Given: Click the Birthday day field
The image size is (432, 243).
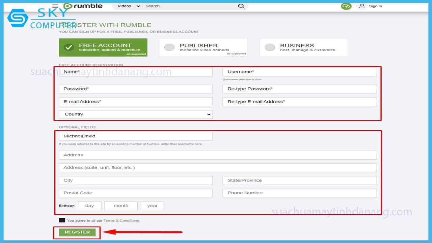Looking at the screenshot, I should tap(90, 206).
